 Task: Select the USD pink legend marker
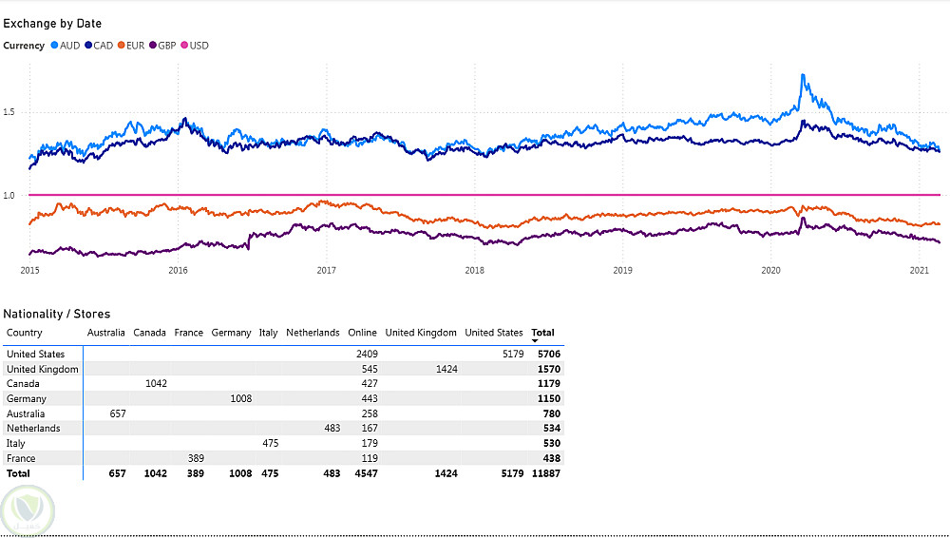tap(184, 46)
